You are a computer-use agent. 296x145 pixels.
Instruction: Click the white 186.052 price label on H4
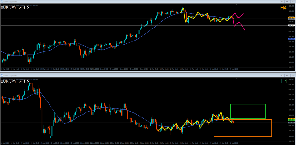click(x=291, y=26)
